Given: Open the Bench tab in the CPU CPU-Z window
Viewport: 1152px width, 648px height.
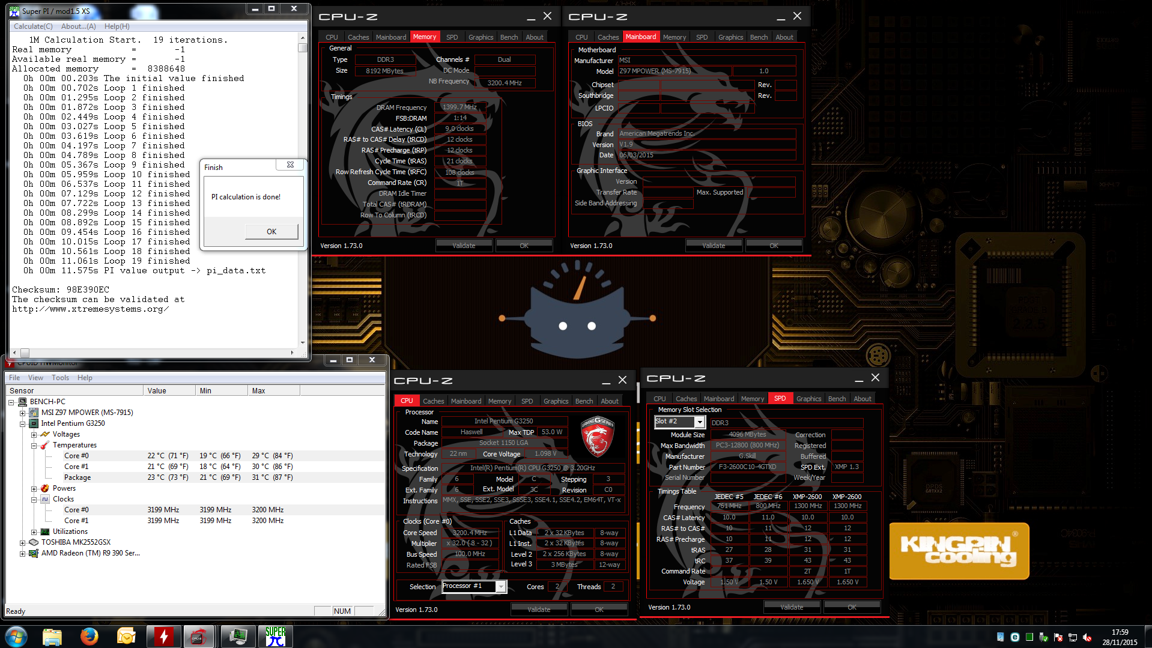Looking at the screenshot, I should tap(584, 401).
